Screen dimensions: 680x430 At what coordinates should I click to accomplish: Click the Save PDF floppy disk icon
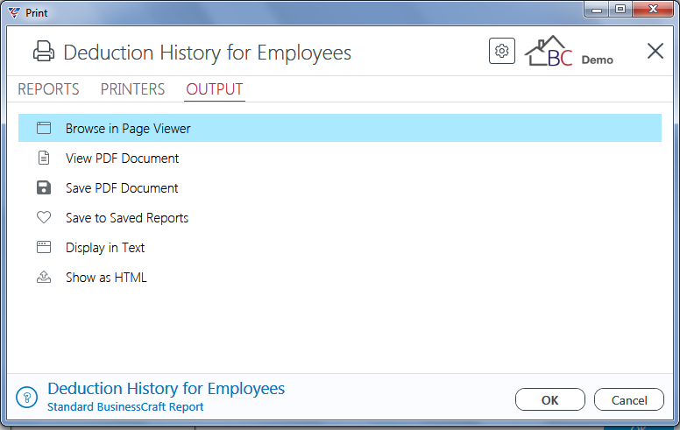pyautogui.click(x=44, y=187)
